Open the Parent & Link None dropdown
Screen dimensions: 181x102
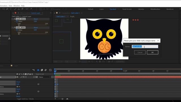pyautogui.click(x=45, y=77)
